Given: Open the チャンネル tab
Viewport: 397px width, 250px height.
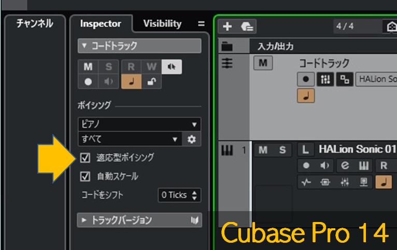Looking at the screenshot, I should tap(35, 23).
